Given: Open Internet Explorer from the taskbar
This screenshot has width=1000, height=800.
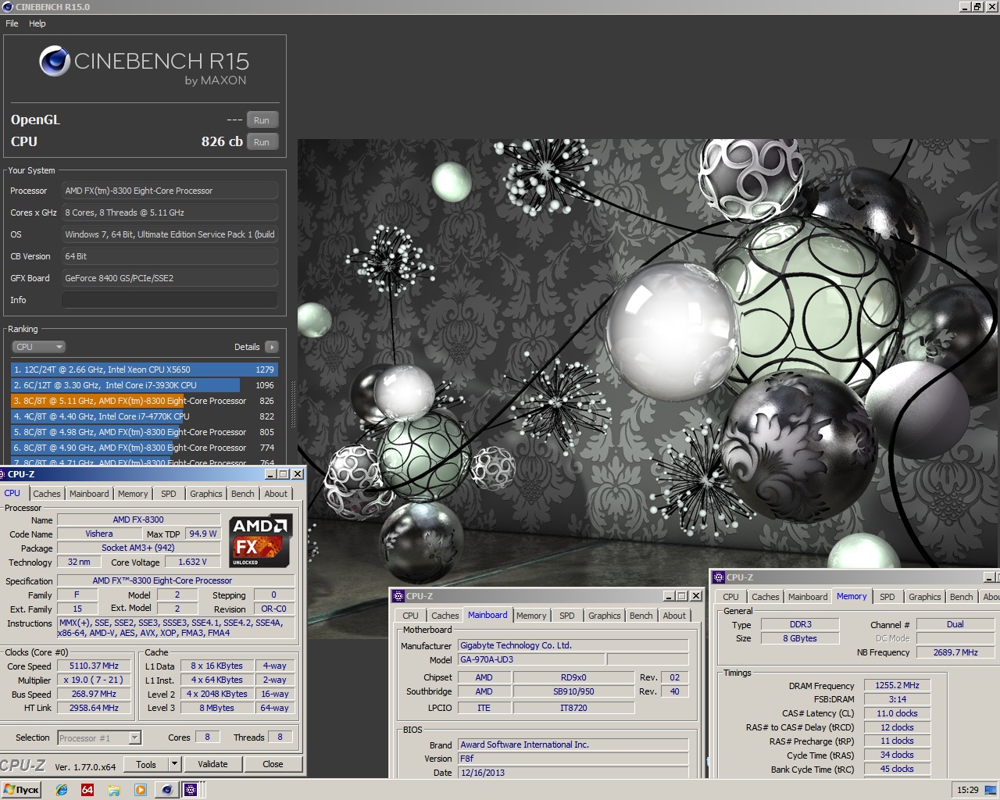Looking at the screenshot, I should click(x=62, y=790).
